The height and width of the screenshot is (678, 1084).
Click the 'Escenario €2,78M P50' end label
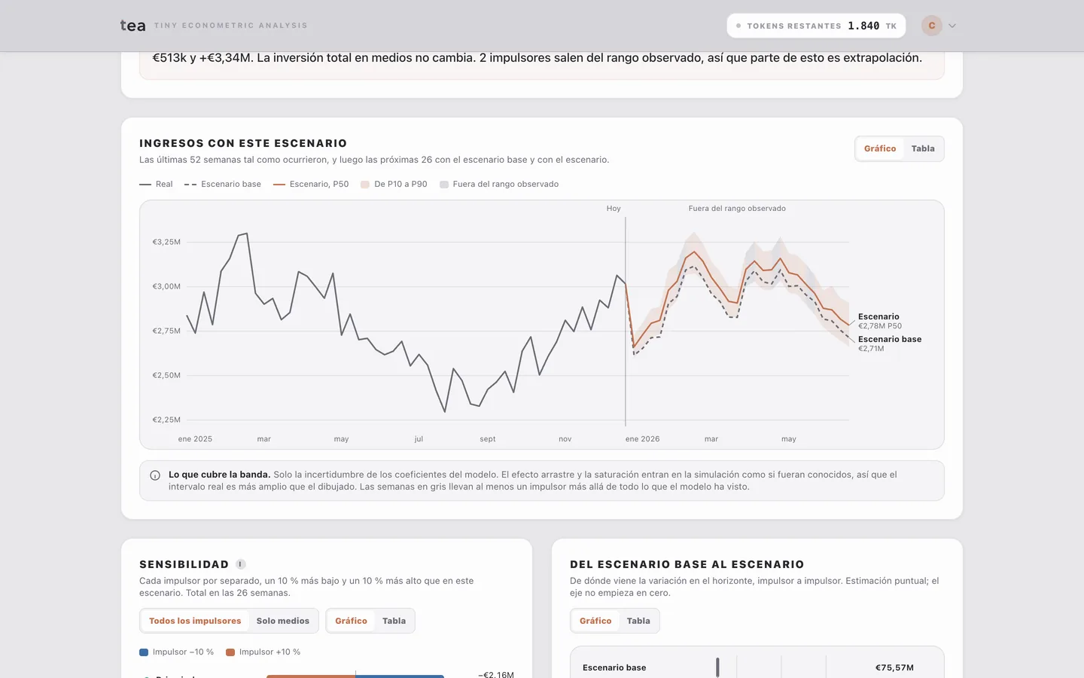click(879, 321)
